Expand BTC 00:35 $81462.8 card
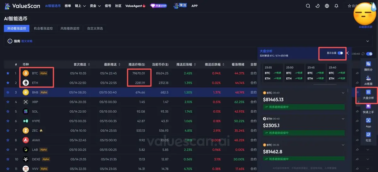 (343, 145)
